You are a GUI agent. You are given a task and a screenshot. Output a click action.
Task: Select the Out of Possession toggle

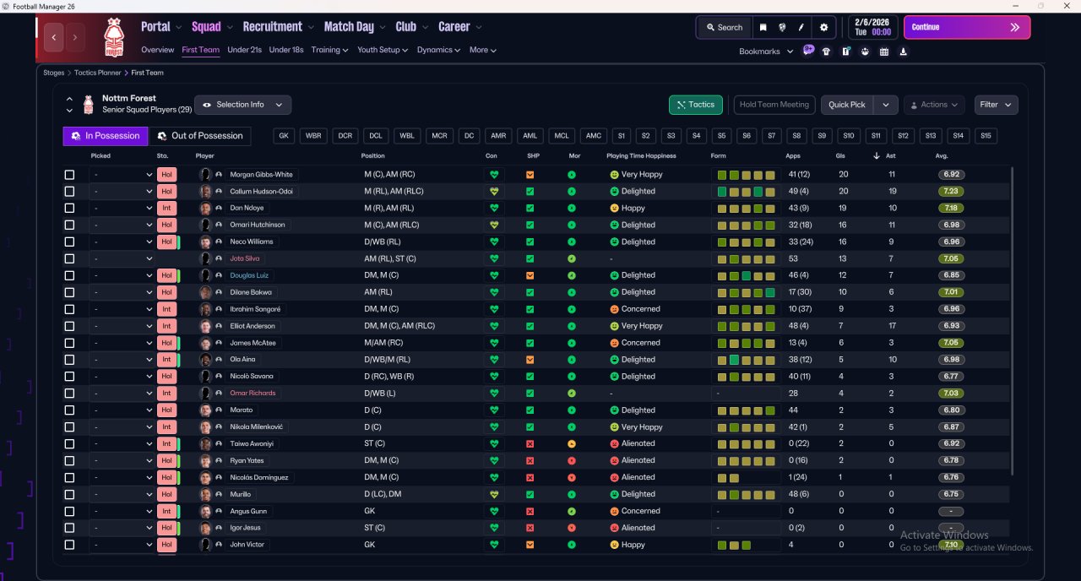coord(200,136)
